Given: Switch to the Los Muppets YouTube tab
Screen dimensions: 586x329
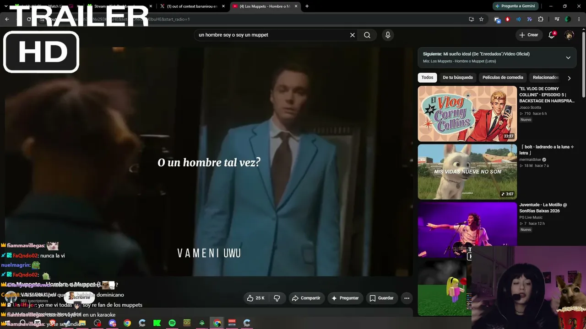Looking at the screenshot, I should (265, 6).
